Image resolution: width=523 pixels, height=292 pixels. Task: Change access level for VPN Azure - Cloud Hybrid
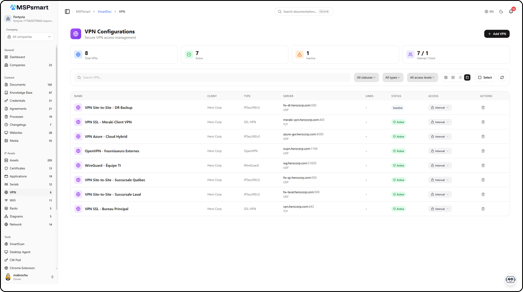click(x=440, y=136)
